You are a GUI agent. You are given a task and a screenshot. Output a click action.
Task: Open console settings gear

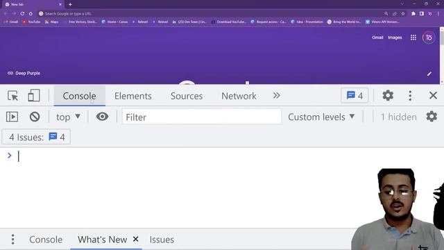click(432, 117)
